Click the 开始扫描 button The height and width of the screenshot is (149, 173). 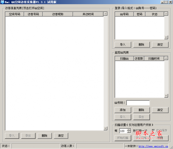coord(123,138)
